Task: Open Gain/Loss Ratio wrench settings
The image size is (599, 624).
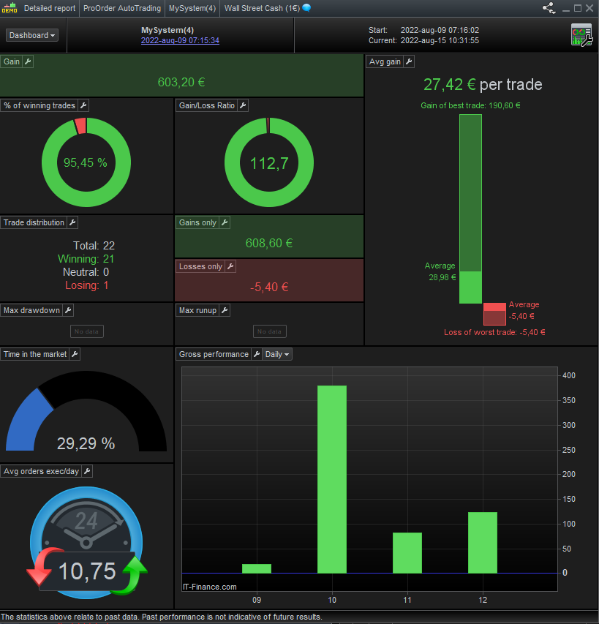Action: [243, 105]
